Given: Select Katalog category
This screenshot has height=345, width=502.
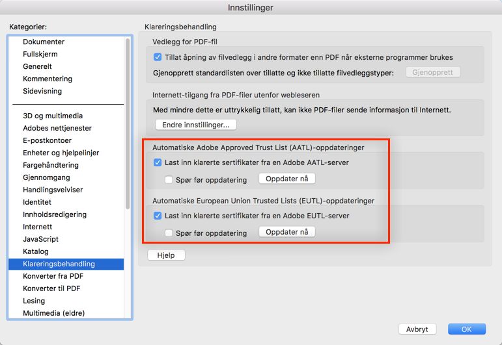Looking at the screenshot, I should click(66, 251).
